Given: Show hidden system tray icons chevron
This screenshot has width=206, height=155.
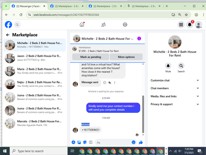Looking at the screenshot, I should click(171, 151).
